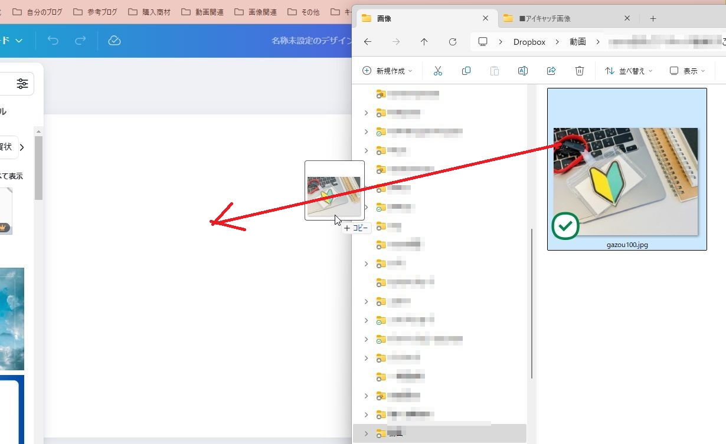This screenshot has height=444, width=726.
Task: Open the 並べ替え sort dropdown
Action: click(x=629, y=71)
